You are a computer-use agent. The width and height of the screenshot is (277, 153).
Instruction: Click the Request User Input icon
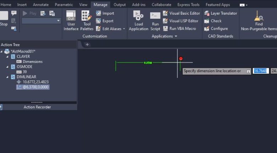(14, 28)
